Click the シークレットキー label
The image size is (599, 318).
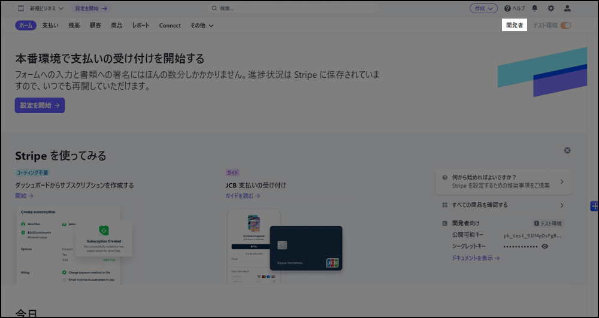pyautogui.click(x=469, y=246)
